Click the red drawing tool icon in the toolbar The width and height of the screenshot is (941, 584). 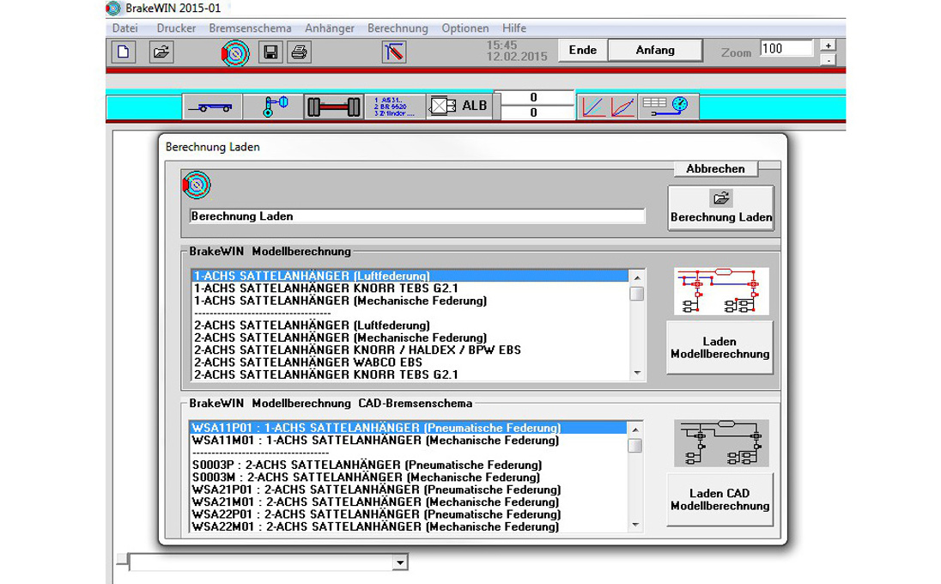pos(394,52)
